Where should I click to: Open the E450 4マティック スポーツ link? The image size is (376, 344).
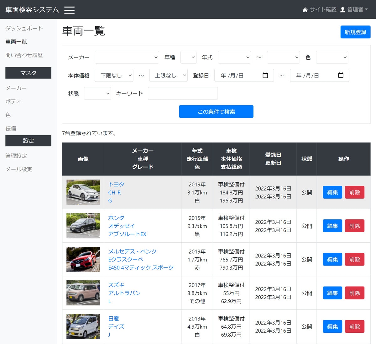point(141,268)
